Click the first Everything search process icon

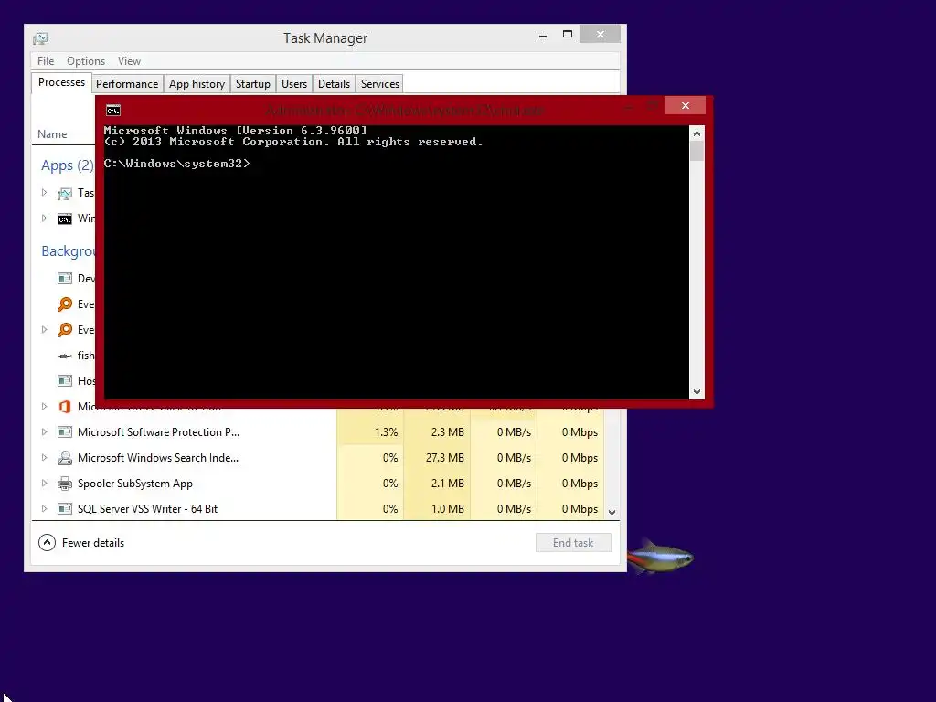click(65, 303)
